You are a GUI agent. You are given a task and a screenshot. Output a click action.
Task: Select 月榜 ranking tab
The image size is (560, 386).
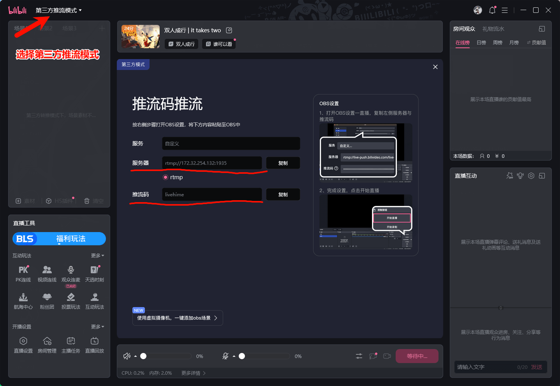514,42
